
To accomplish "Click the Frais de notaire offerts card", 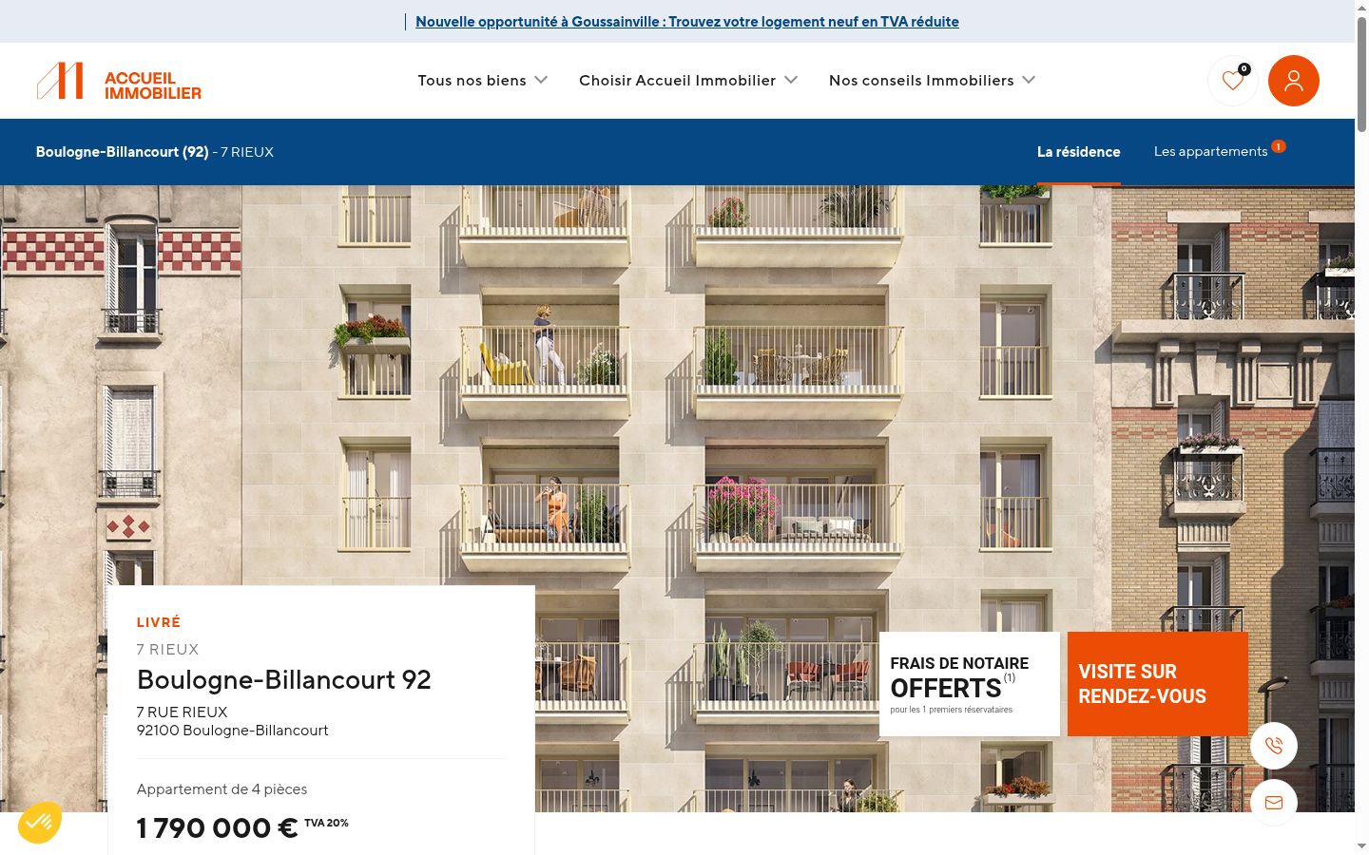I will pyautogui.click(x=970, y=684).
